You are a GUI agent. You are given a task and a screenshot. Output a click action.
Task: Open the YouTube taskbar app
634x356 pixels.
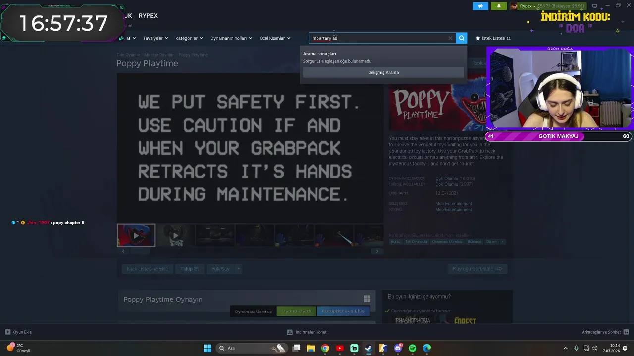point(340,348)
